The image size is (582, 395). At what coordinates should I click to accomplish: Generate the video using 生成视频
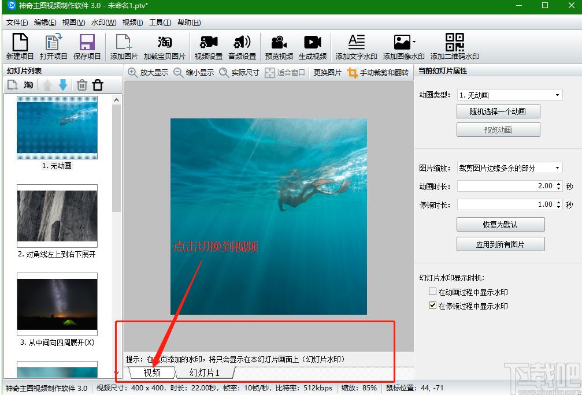313,46
